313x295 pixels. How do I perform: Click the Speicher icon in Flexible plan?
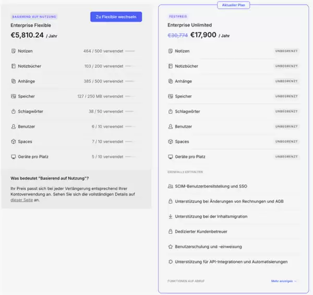[x=14, y=96]
